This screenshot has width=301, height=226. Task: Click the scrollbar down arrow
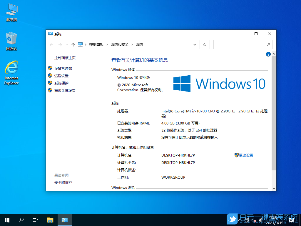(x=274, y=188)
